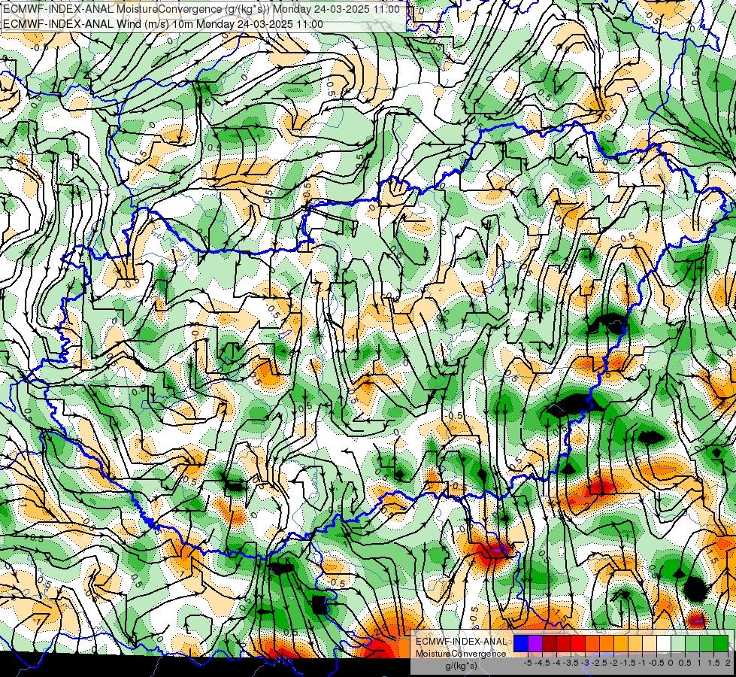Click the legend unit g/(kg*s)
The image size is (736, 677).
(461, 666)
